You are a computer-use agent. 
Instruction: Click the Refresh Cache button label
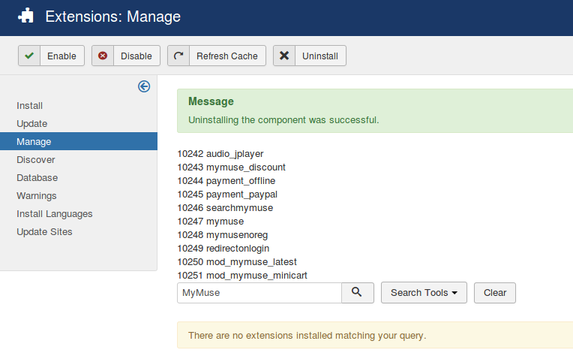226,56
